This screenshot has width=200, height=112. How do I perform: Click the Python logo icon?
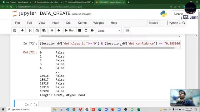pos(163,14)
